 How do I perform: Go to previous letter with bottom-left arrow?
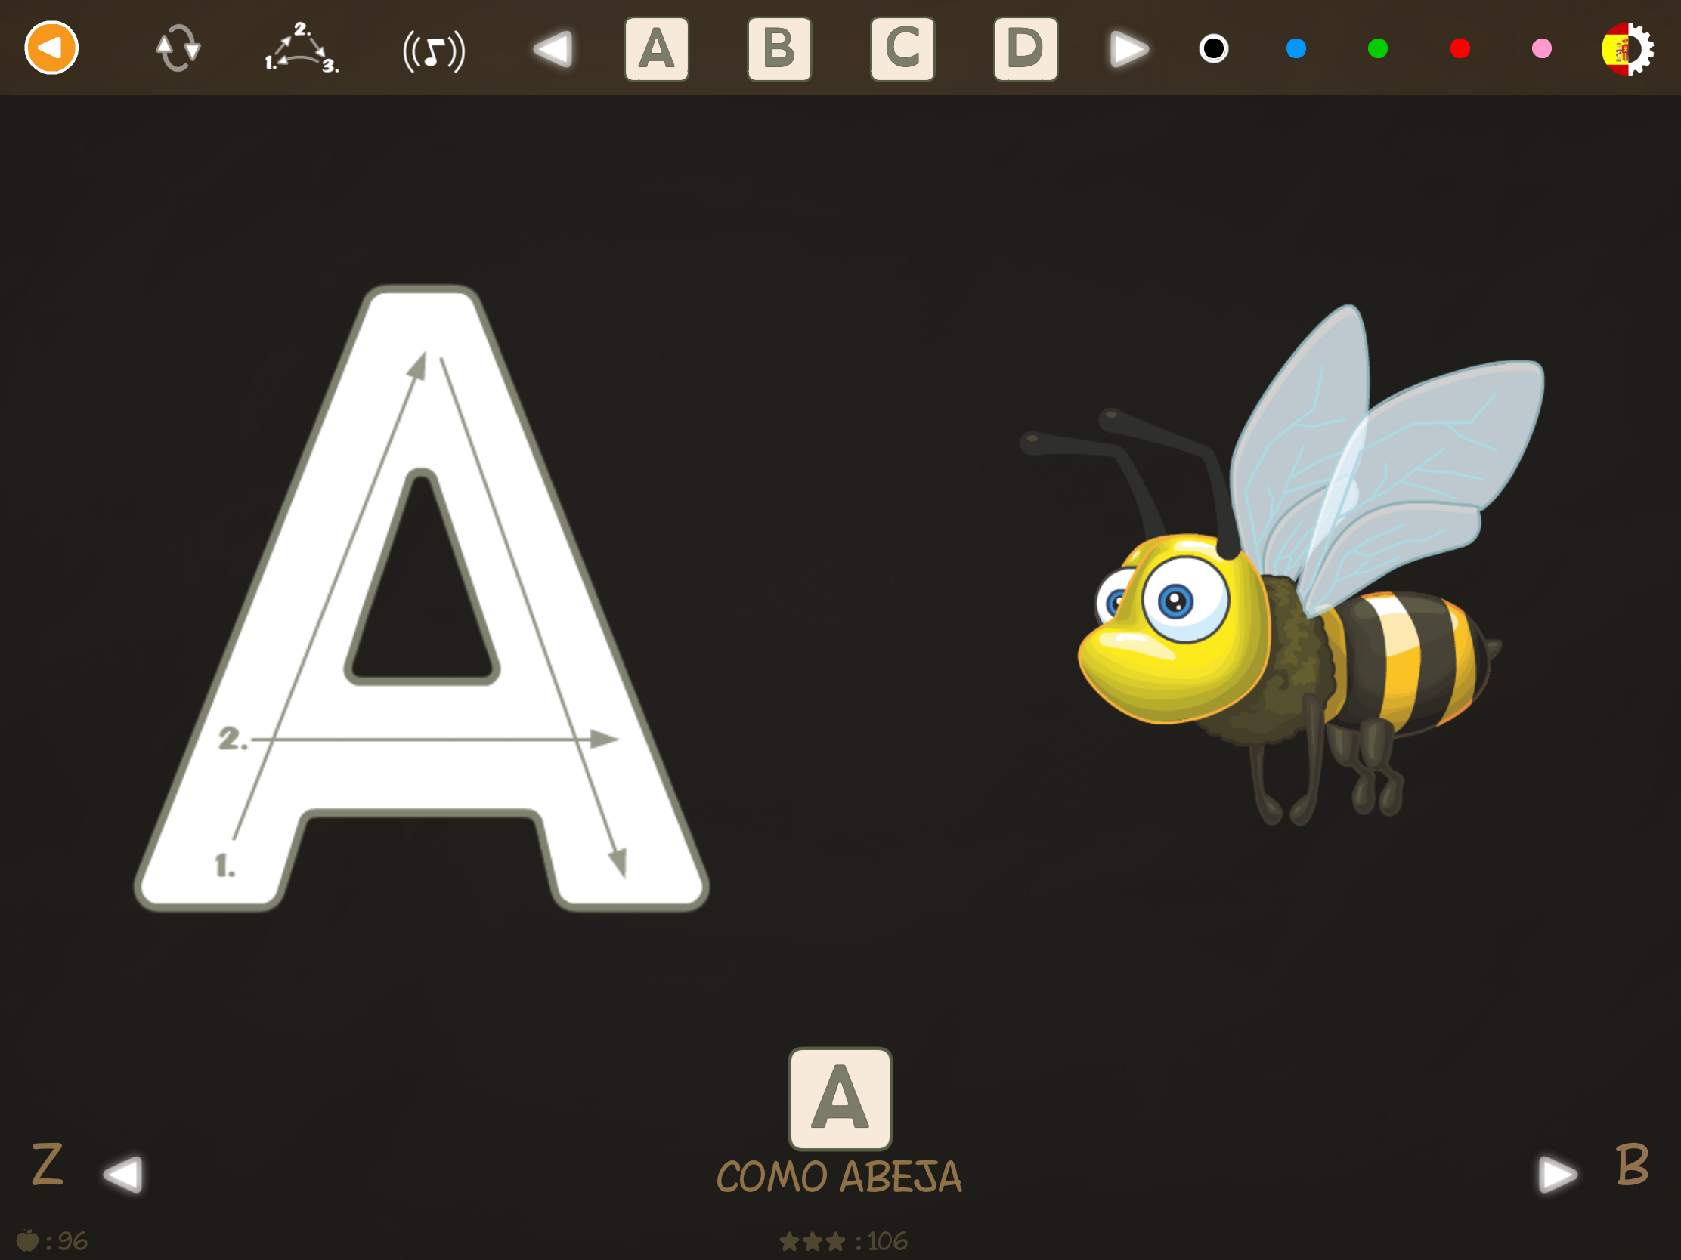coord(123,1174)
